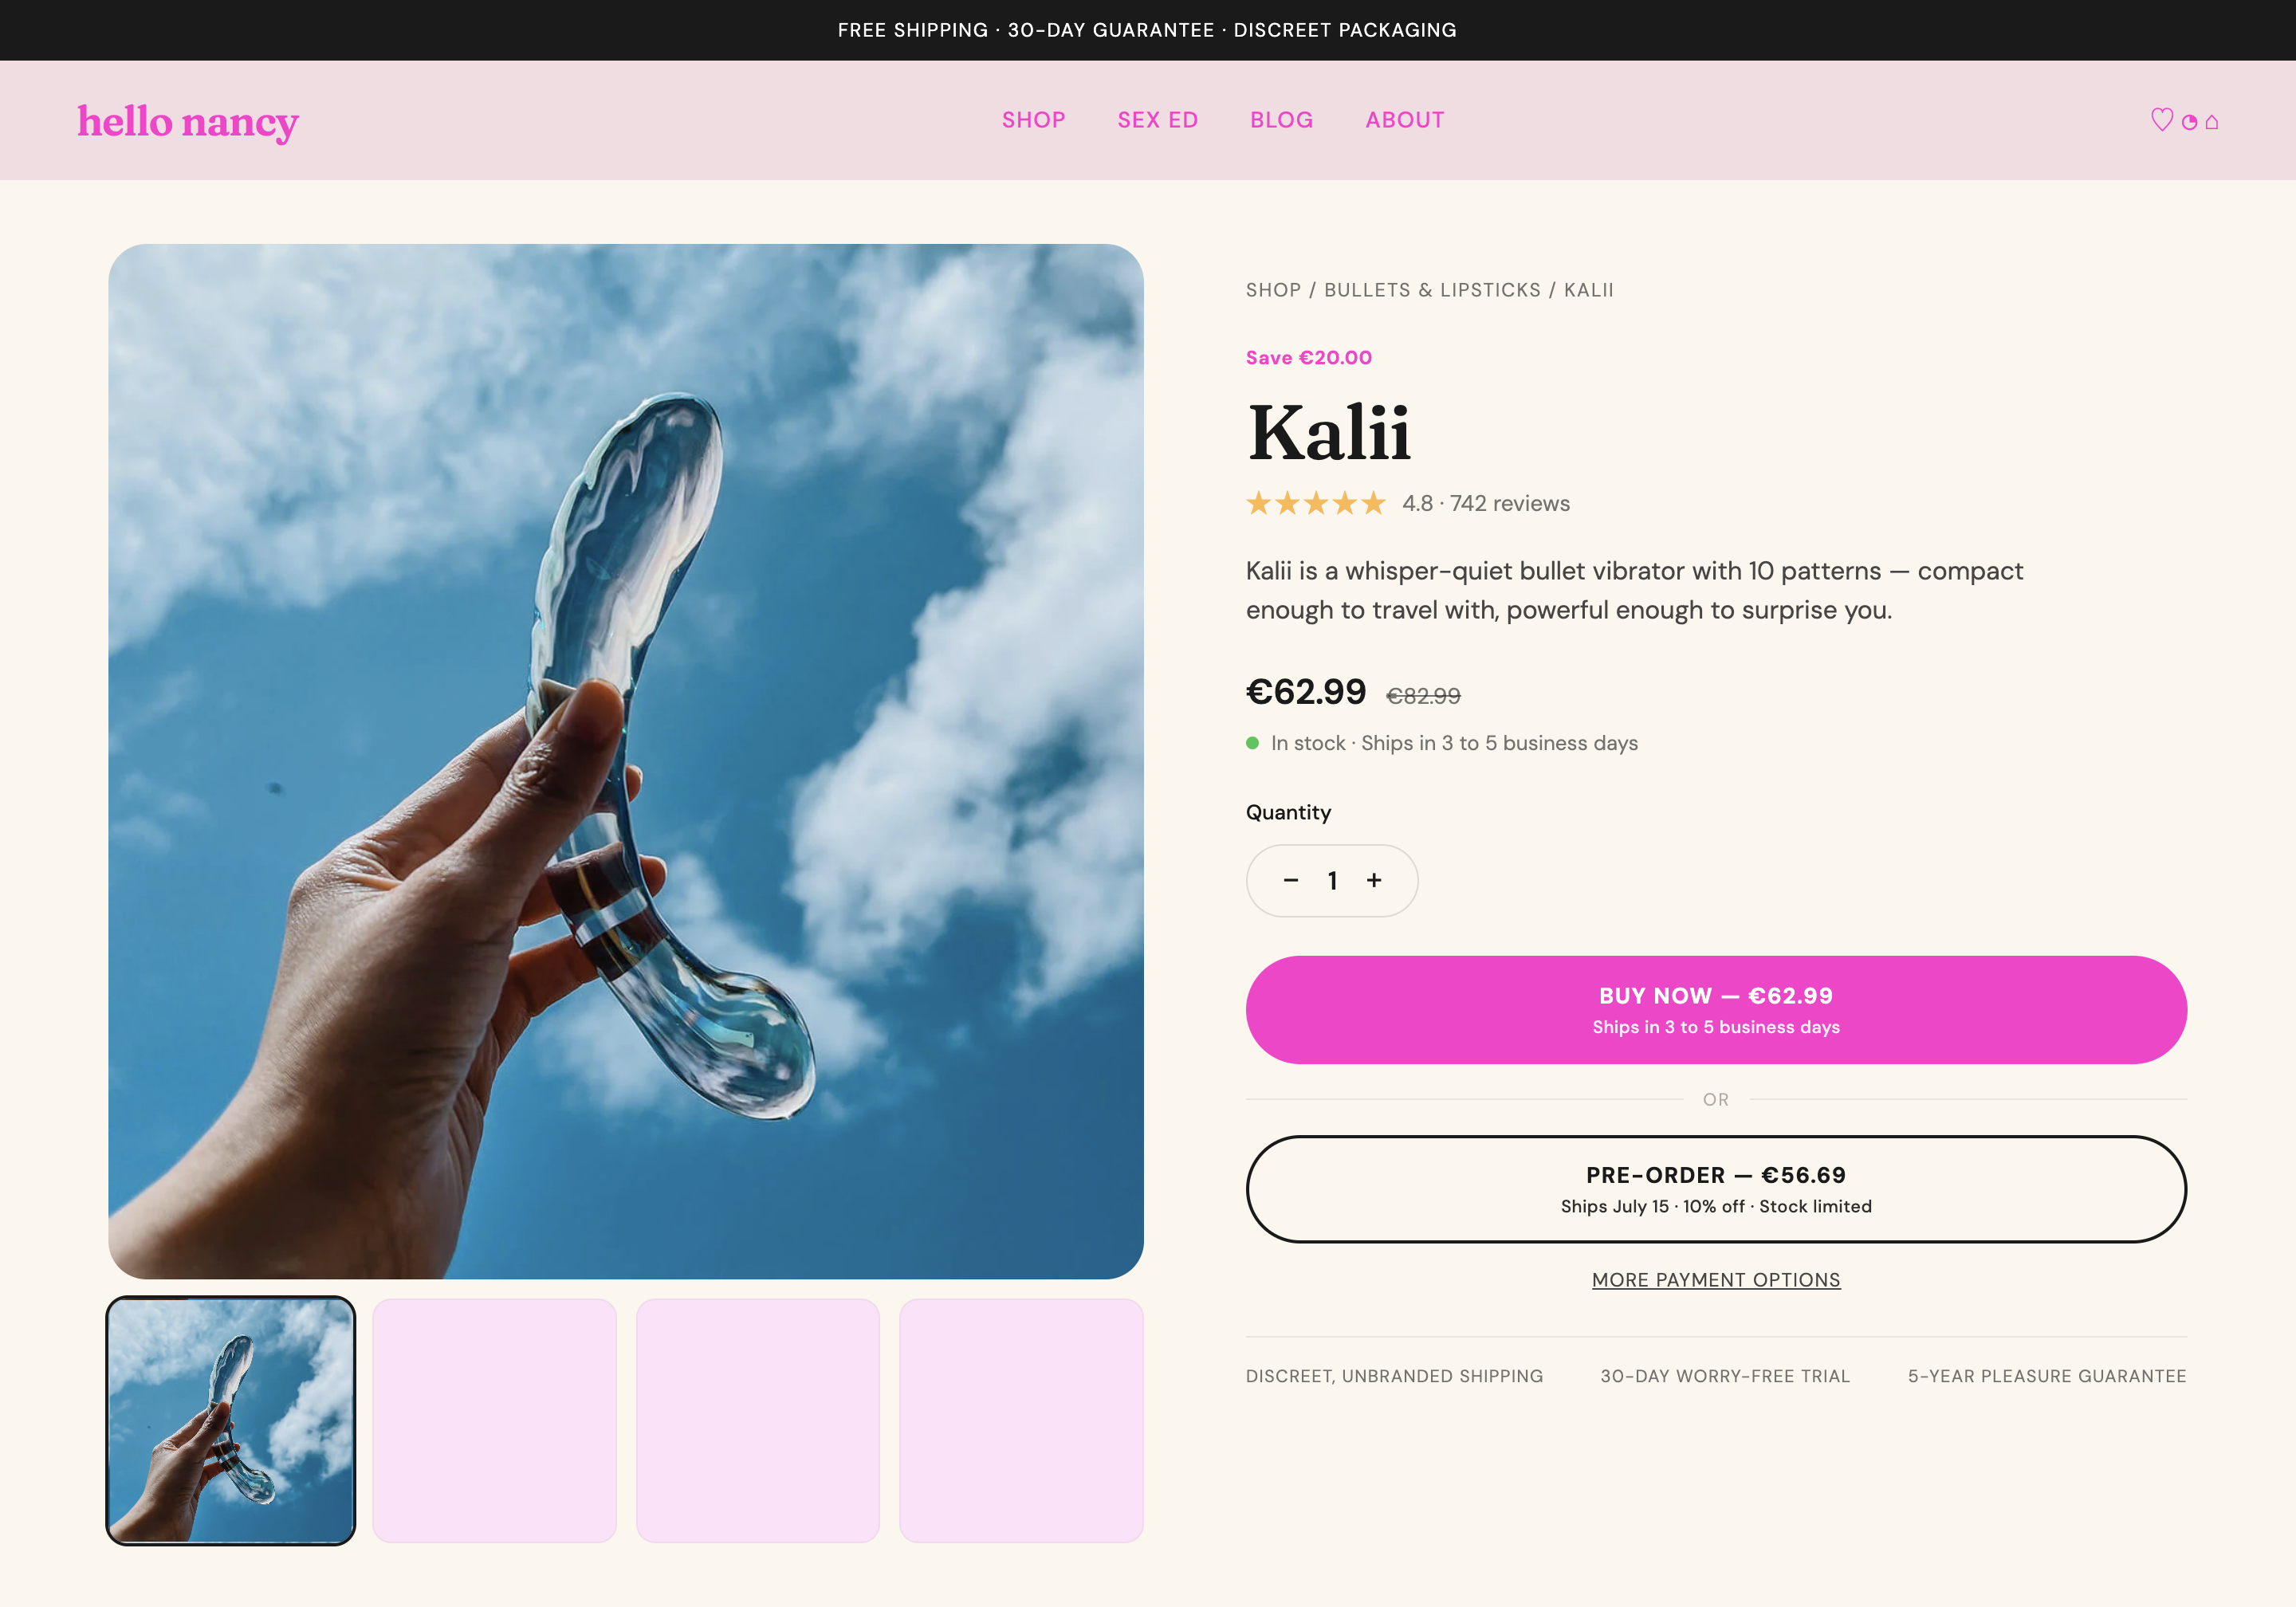
Task: Click the 742 reviews text
Action: click(1510, 503)
